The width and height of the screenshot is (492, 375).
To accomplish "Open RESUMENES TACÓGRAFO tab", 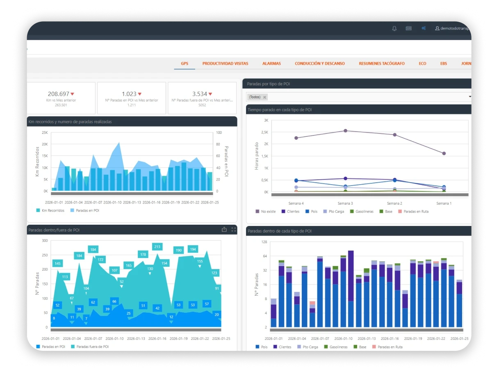I will (382, 63).
